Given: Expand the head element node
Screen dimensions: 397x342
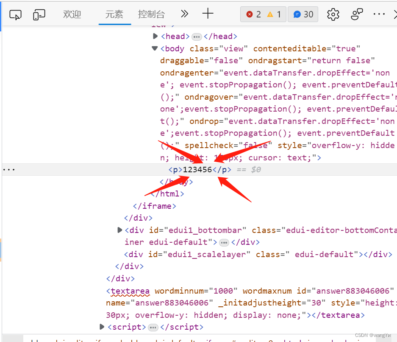Looking at the screenshot, I should point(155,36).
